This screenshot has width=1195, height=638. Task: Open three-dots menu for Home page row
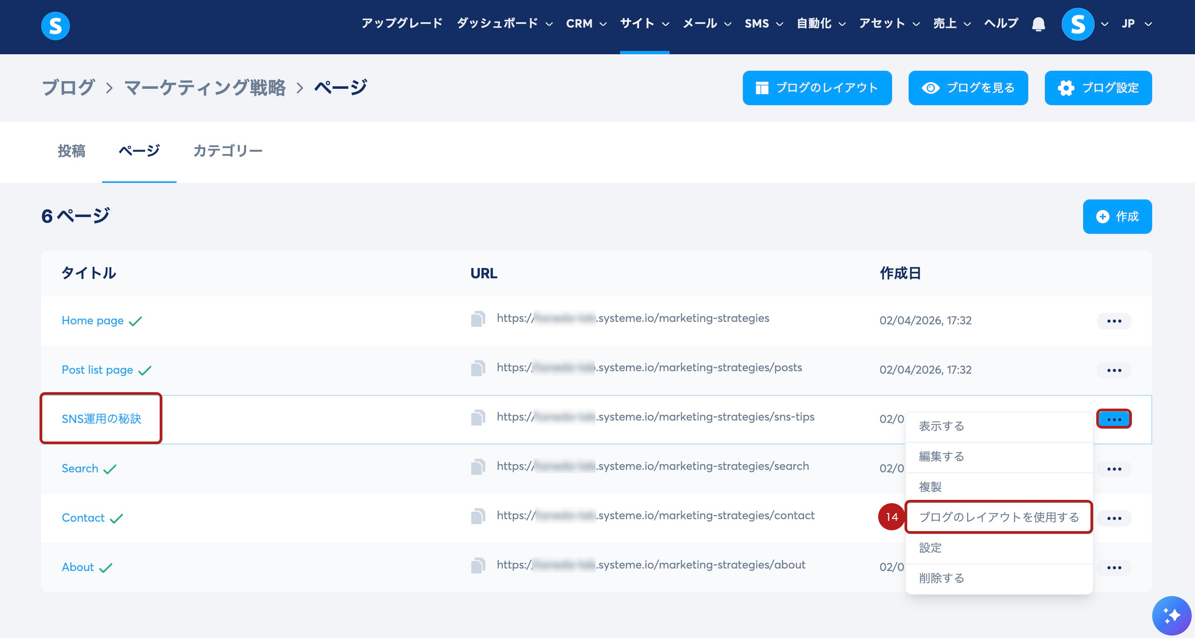pyautogui.click(x=1114, y=321)
